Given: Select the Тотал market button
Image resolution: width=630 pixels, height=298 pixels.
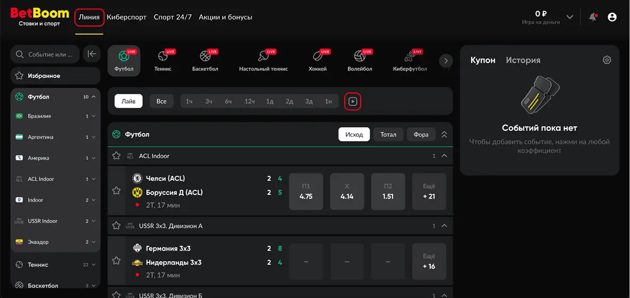Looking at the screenshot, I should click(388, 134).
